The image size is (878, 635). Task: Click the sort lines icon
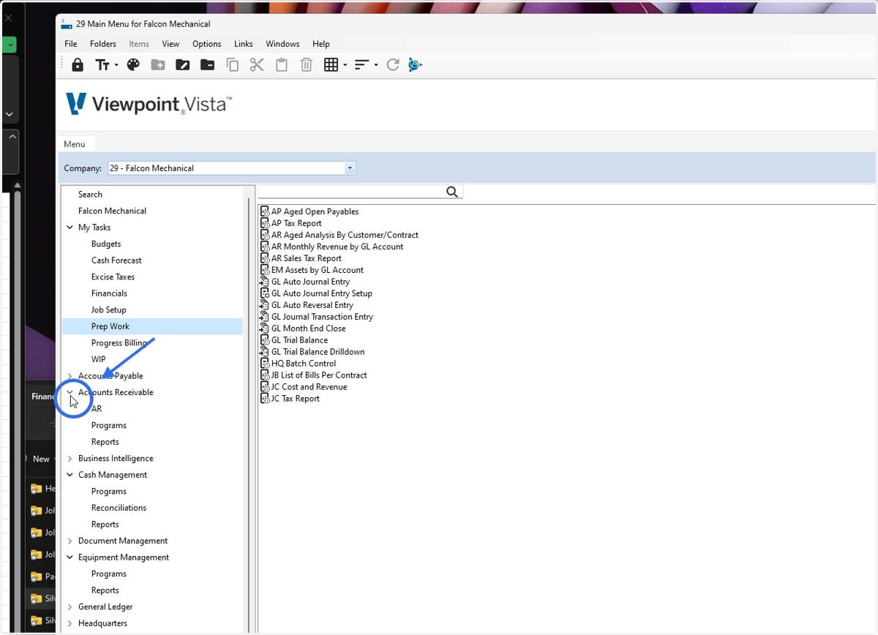[x=361, y=65]
